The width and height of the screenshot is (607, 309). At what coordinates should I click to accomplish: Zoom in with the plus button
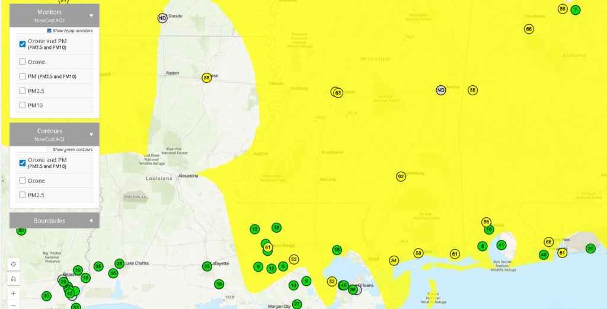pyautogui.click(x=13, y=293)
